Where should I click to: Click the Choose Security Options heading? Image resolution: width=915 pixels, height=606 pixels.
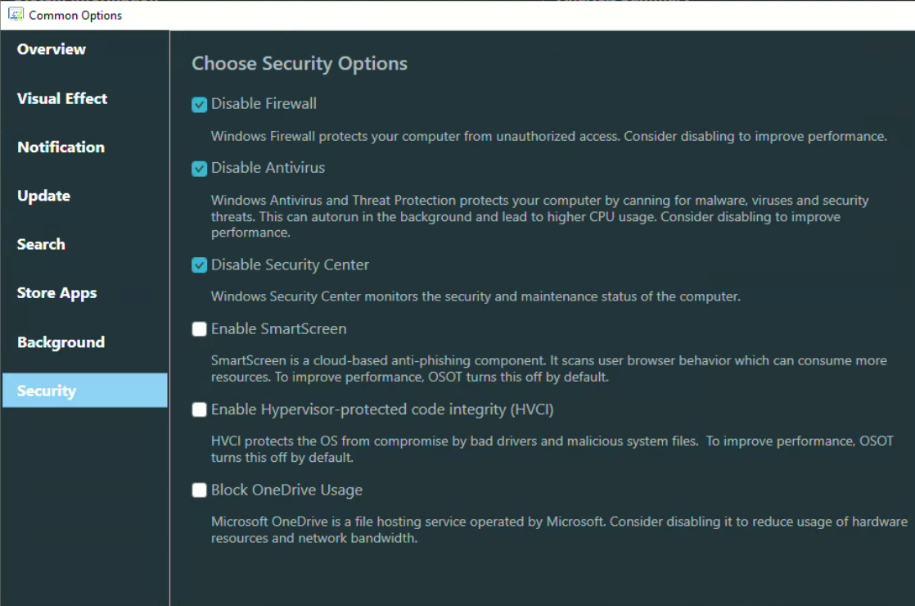tap(300, 64)
